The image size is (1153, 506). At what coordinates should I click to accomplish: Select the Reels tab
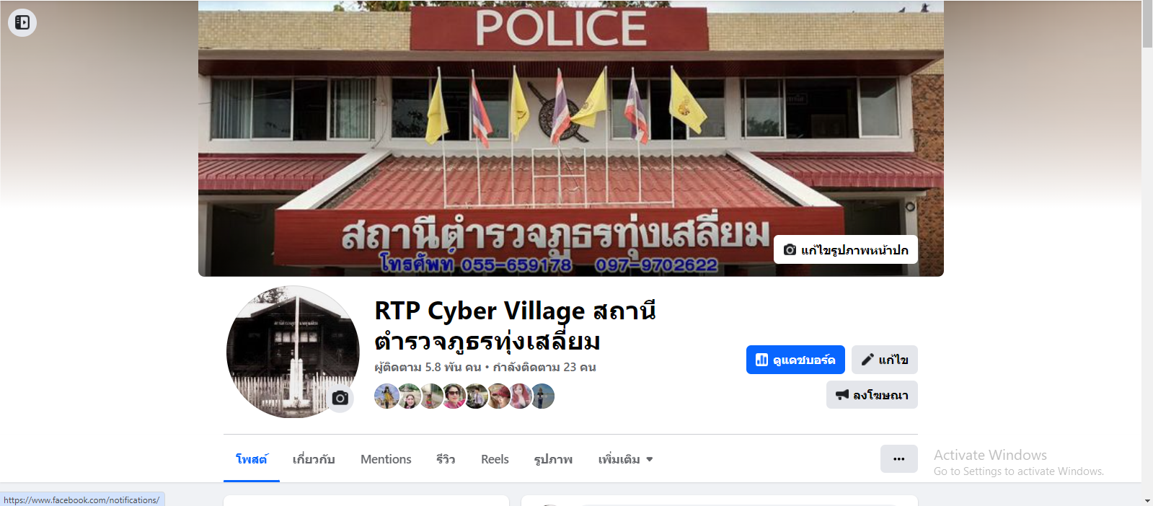[495, 459]
